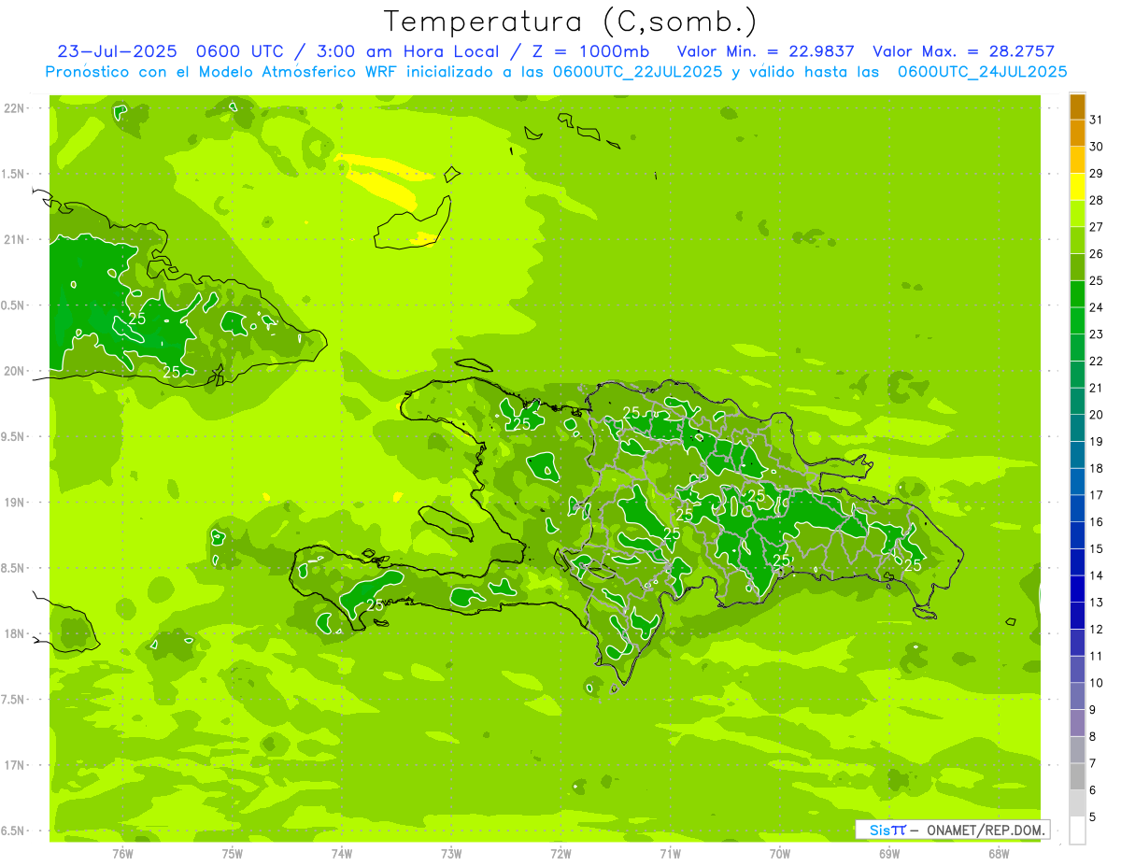Click the '28' value on the color scale

[x=1097, y=200]
